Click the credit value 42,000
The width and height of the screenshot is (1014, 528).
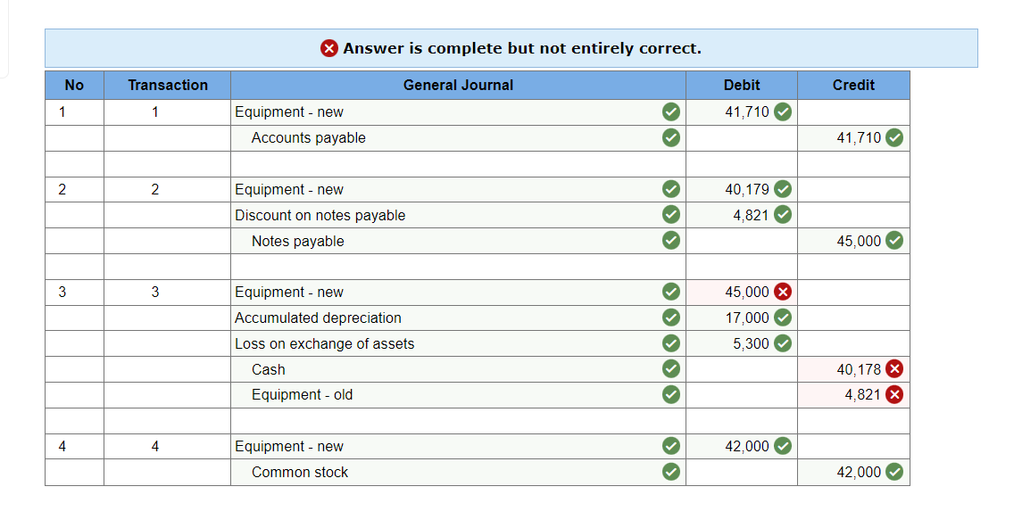coord(859,473)
